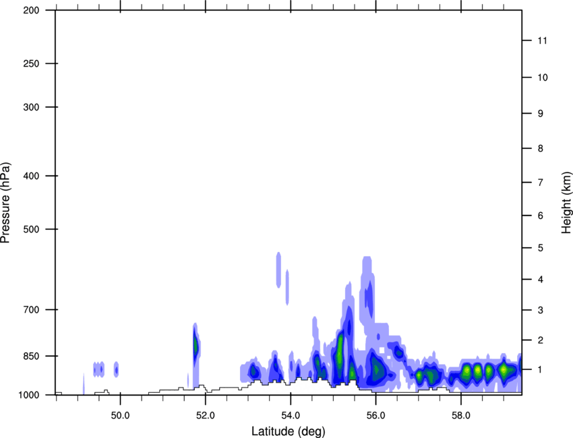Click the isolated green plume near 51.8 latitude
The image size is (573, 438).
coord(195,344)
